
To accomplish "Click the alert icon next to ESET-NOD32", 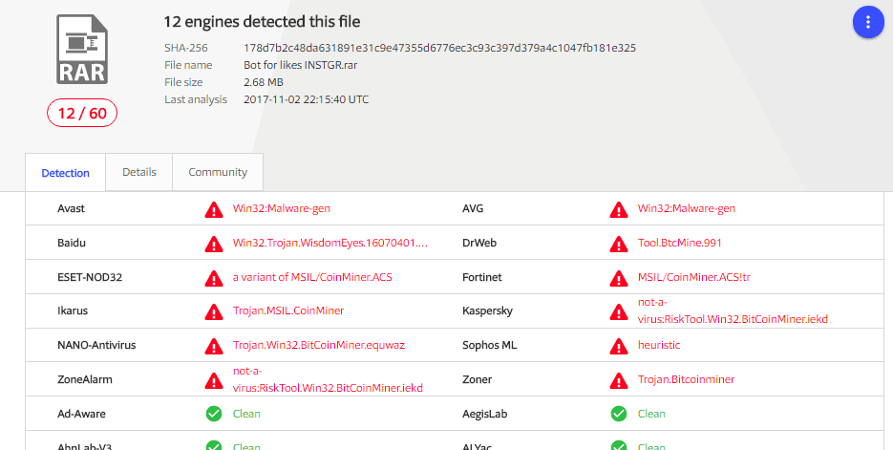I will tap(214, 277).
